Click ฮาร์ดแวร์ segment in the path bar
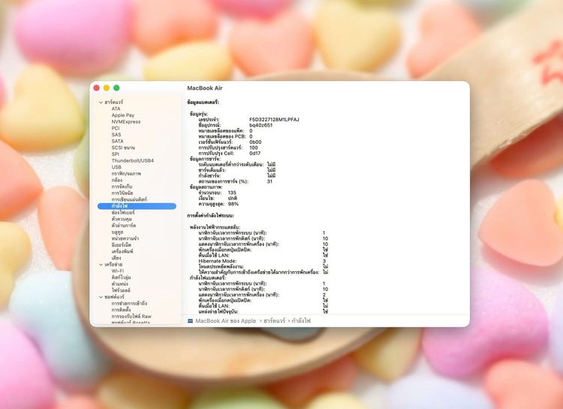The width and height of the screenshot is (563, 409). (274, 321)
